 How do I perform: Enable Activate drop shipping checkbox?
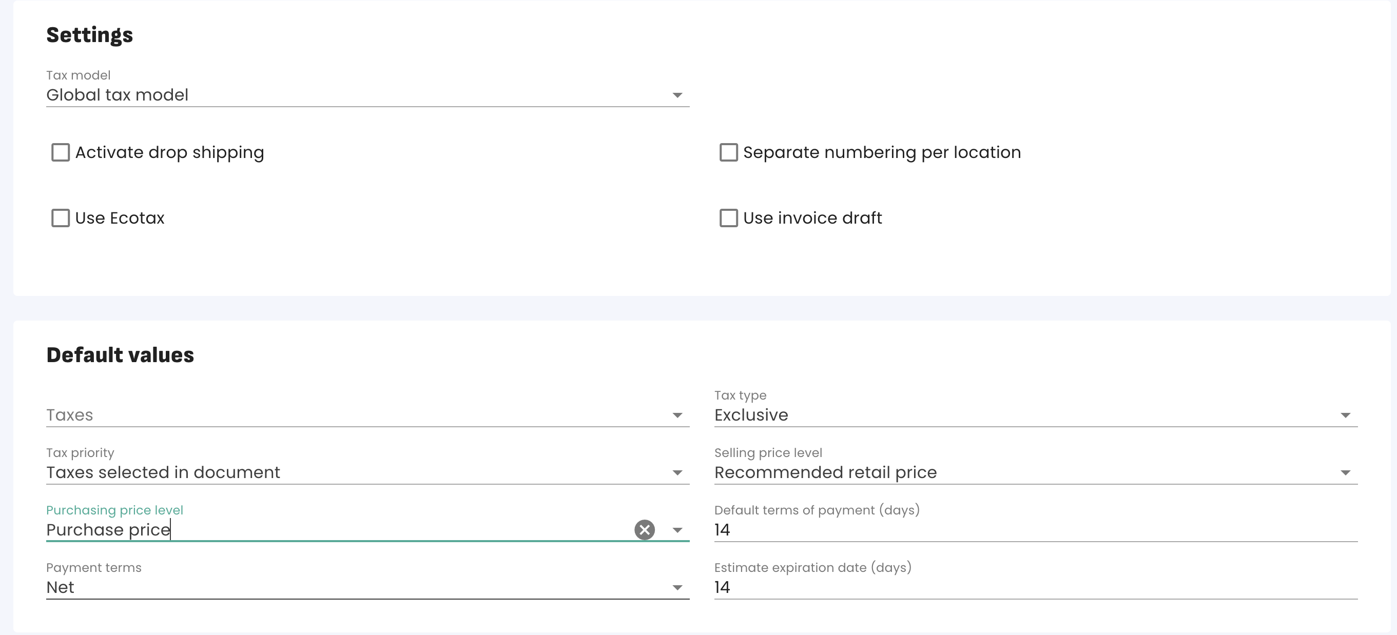coord(60,152)
